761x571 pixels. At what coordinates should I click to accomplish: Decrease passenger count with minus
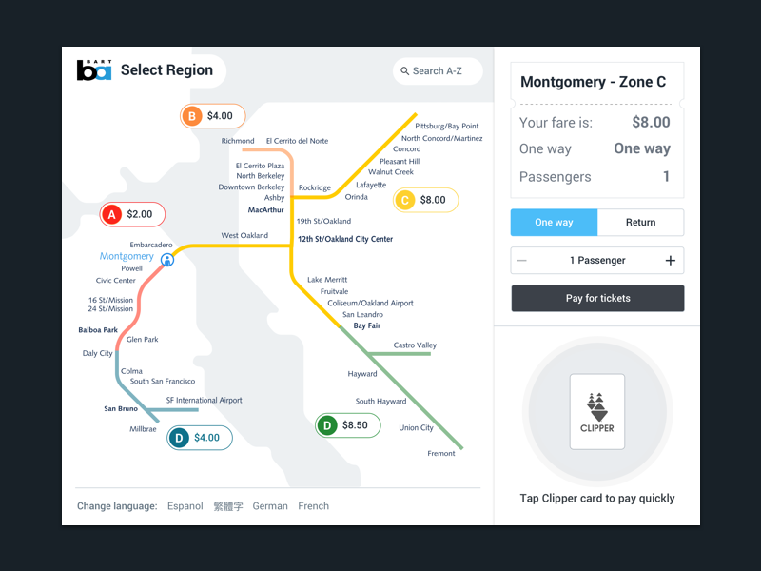(521, 261)
